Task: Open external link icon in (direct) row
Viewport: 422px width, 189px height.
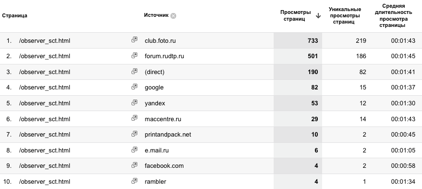Action: click(134, 71)
